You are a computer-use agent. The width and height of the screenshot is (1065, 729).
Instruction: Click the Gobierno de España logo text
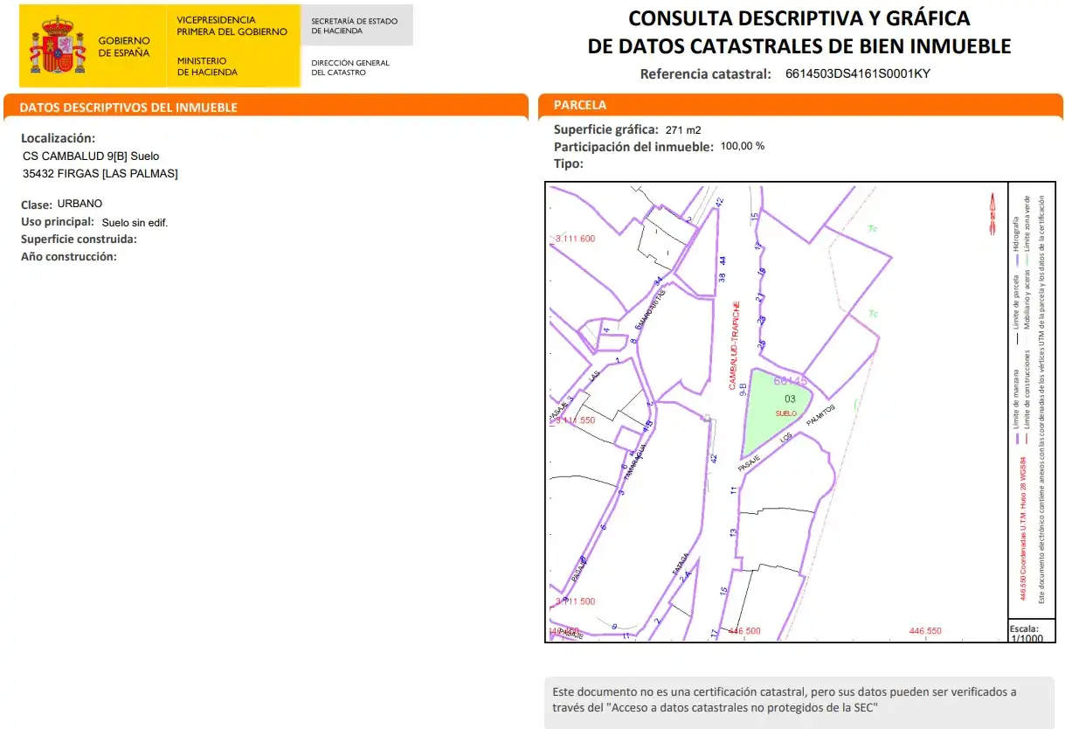pyautogui.click(x=124, y=46)
